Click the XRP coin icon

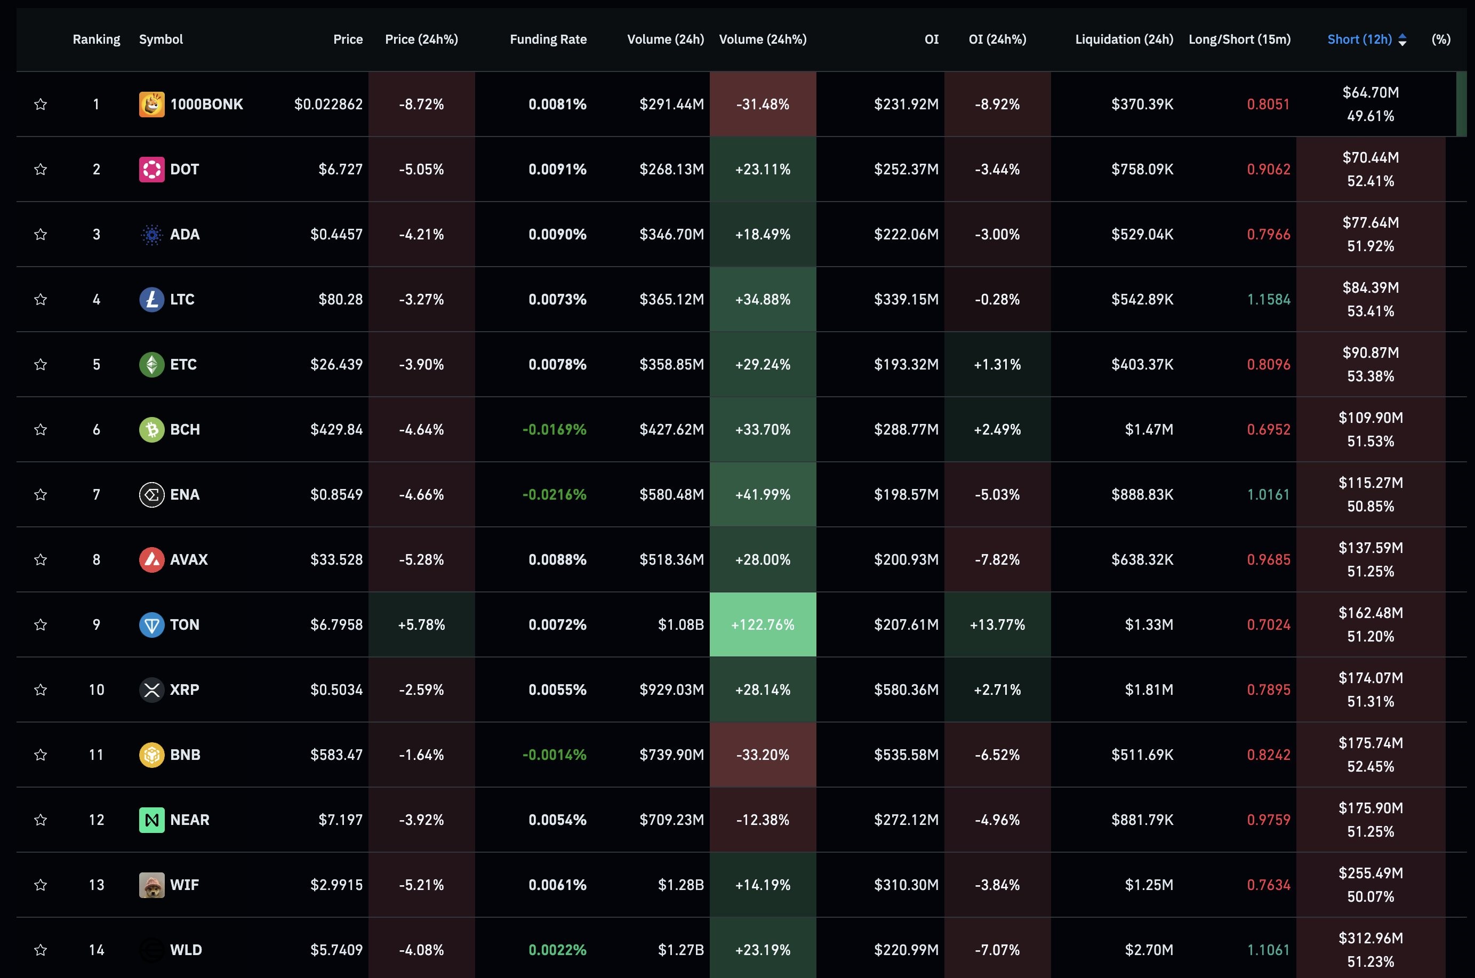[151, 690]
